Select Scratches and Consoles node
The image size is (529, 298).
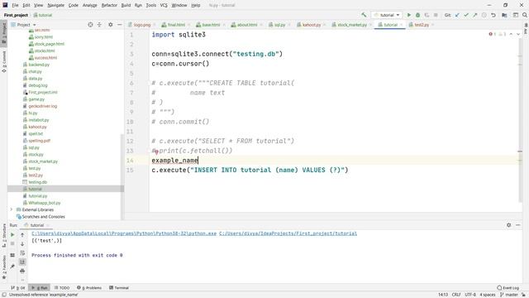point(43,217)
